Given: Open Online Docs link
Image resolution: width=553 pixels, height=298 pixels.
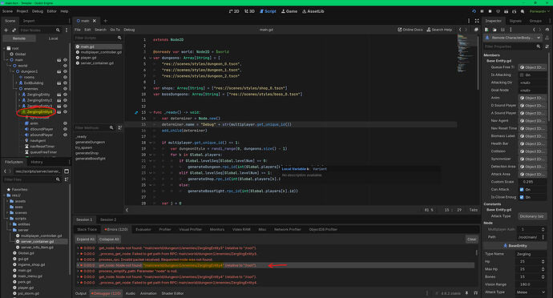Looking at the screenshot, I should click(410, 30).
